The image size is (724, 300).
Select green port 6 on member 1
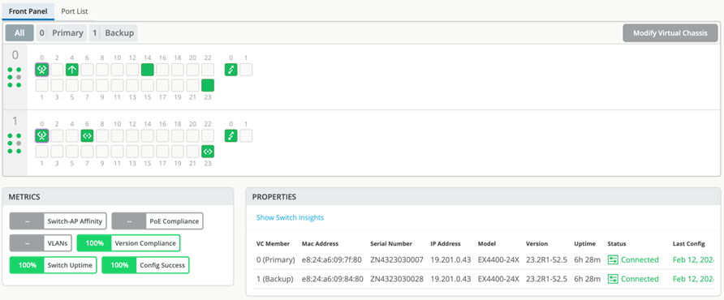(88, 135)
